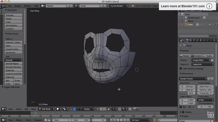
Task: Open the Material sphere properties tab
Action: pos(214,40)
